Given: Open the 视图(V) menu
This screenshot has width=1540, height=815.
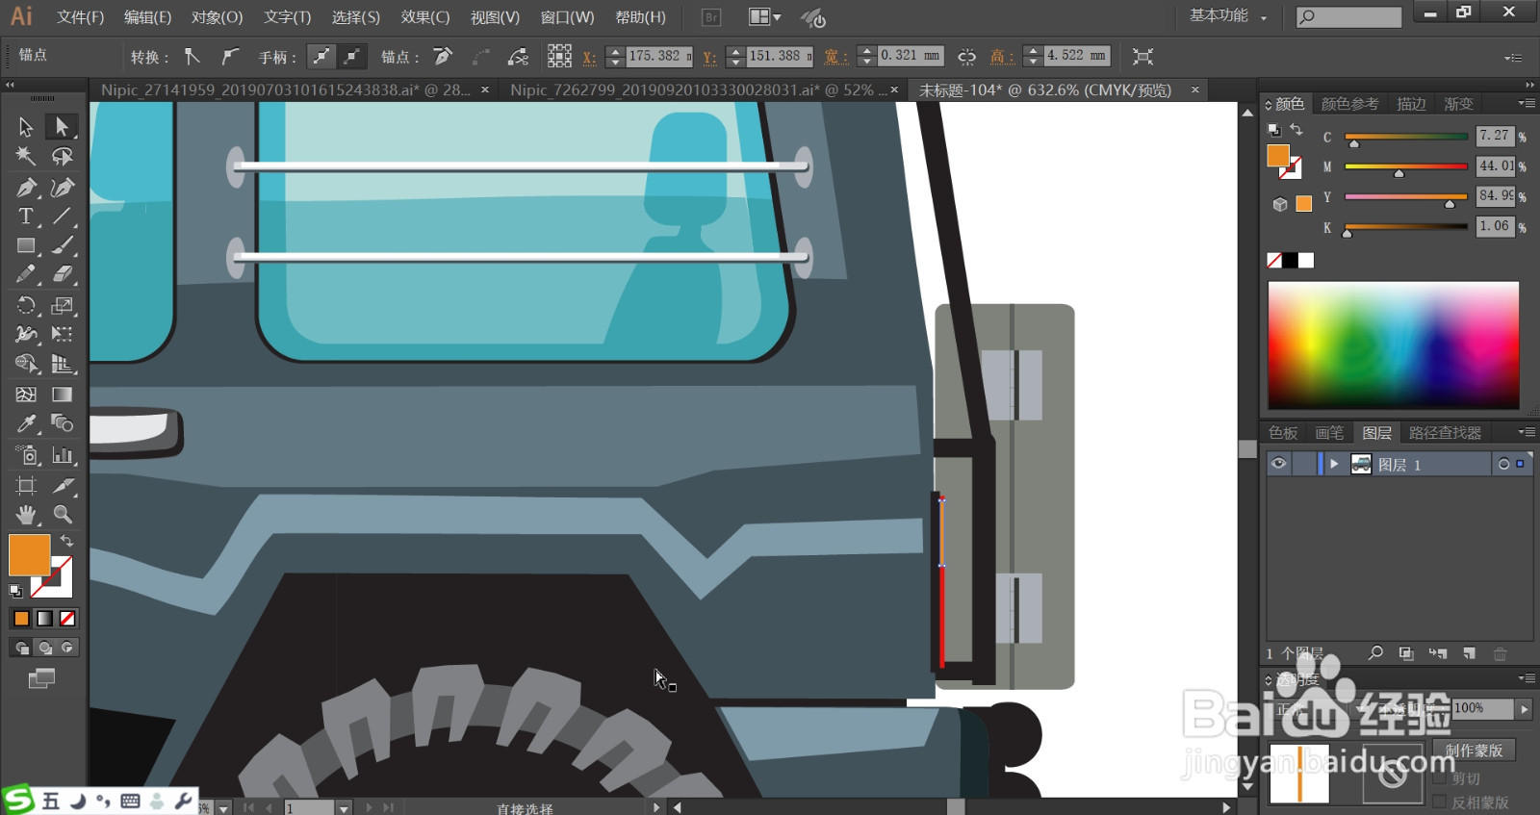Looking at the screenshot, I should click(495, 17).
